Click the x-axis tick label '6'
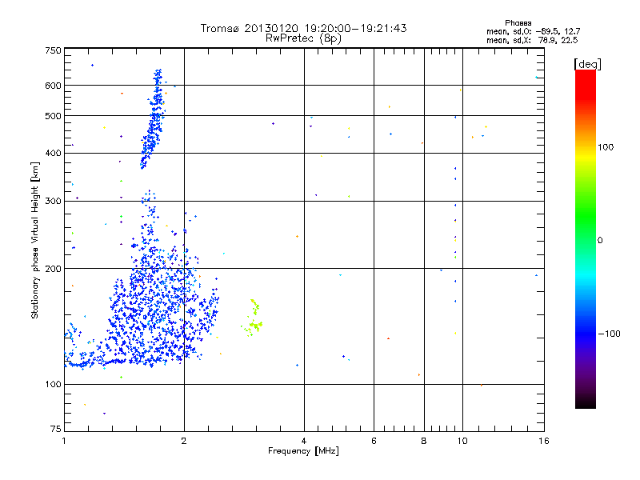Screen dimensions: 640x480 click(x=374, y=441)
